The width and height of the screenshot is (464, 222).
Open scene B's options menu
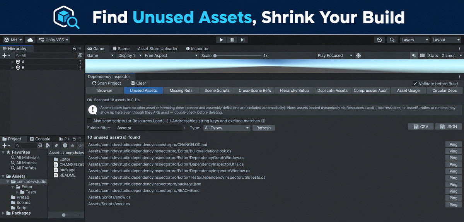coord(80,68)
